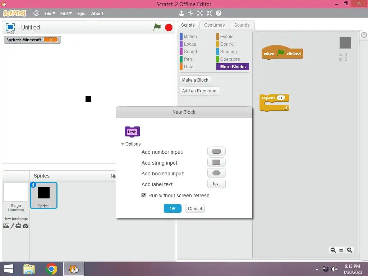The image size is (368, 276).
Task: Open the File menu
Action: (50, 14)
